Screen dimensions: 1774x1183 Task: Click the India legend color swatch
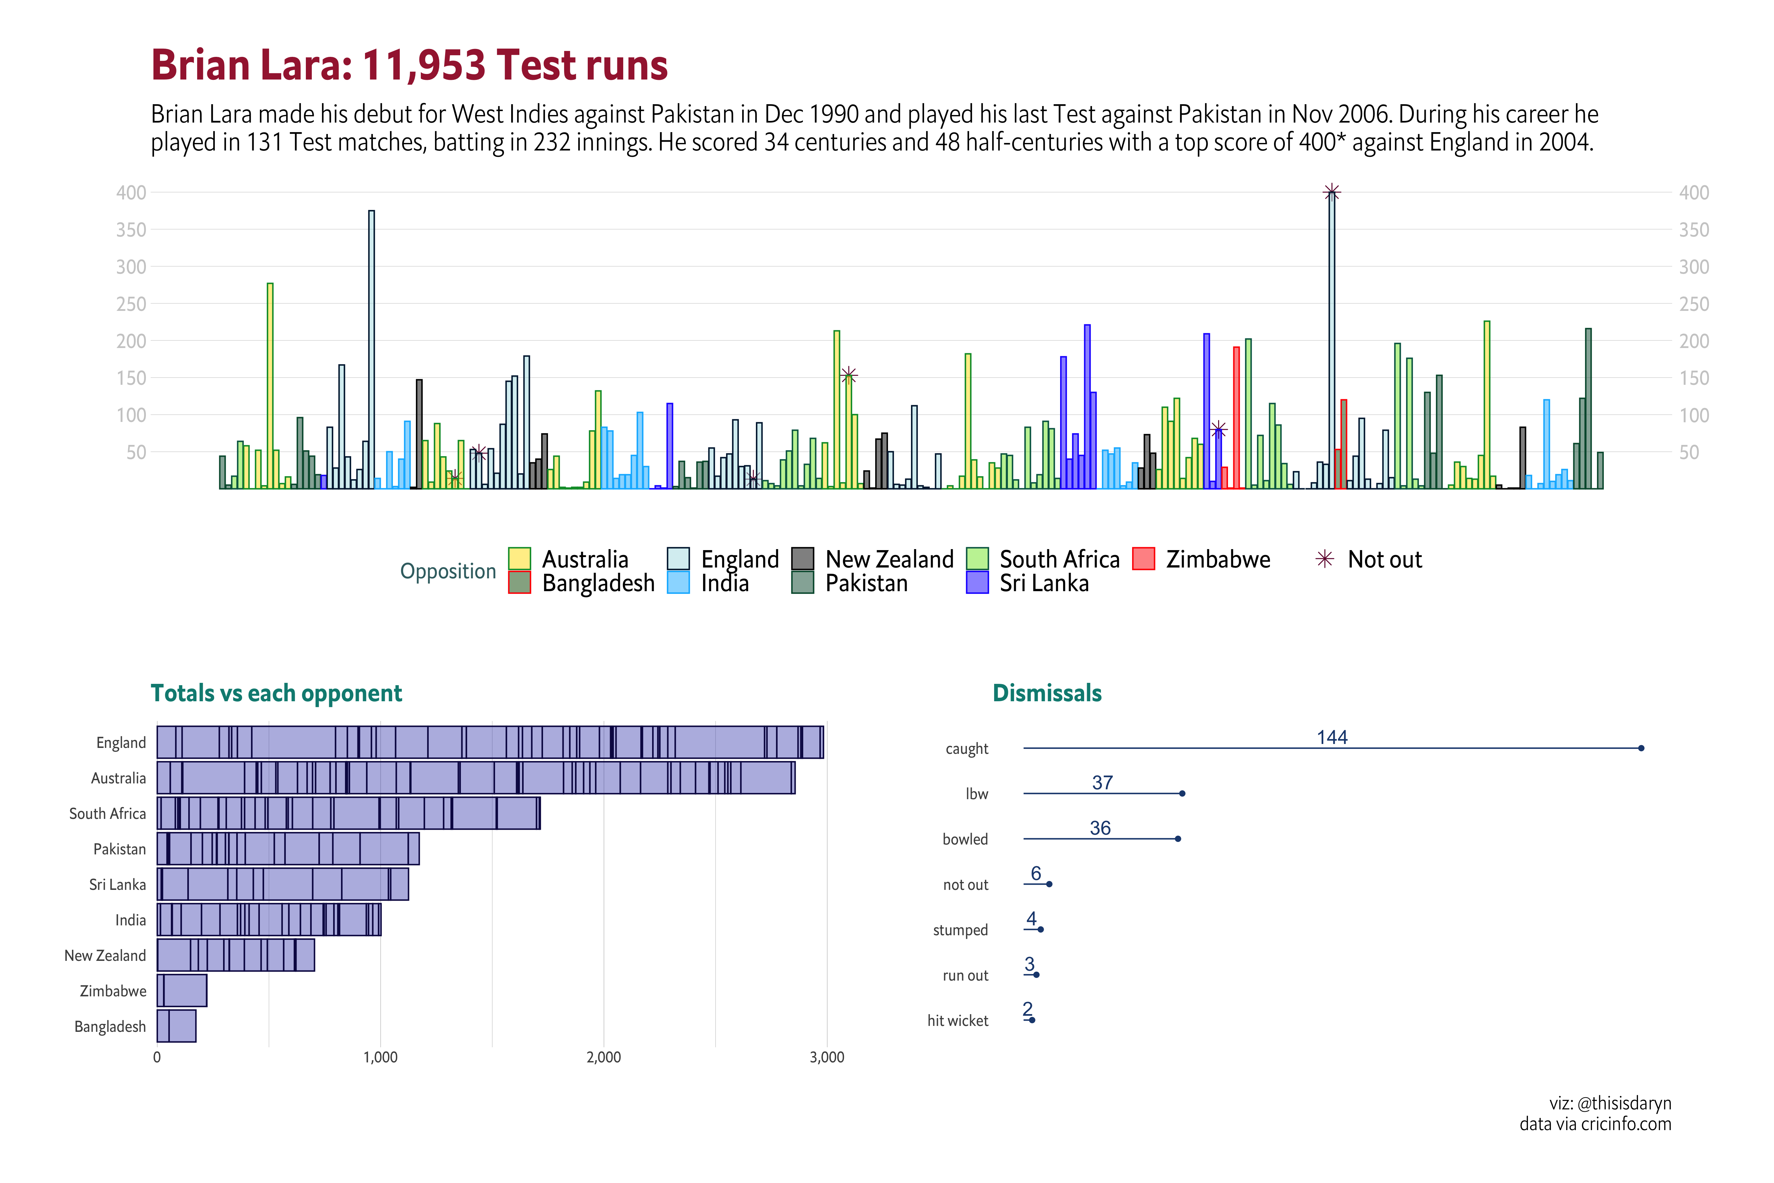[678, 582]
